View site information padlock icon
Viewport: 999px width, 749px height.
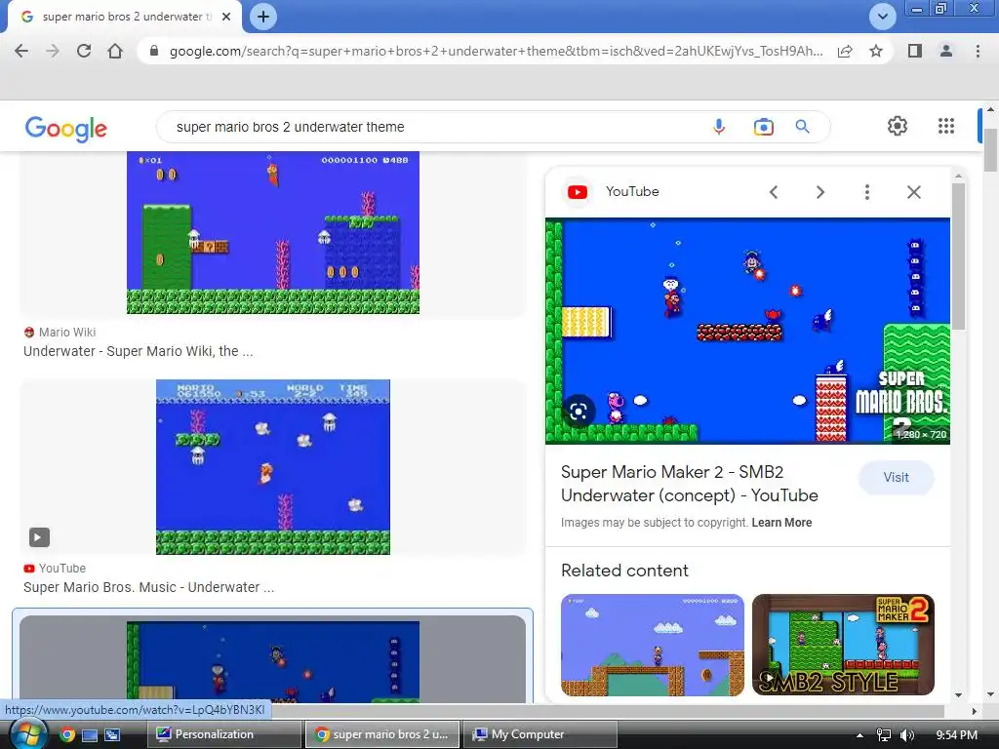[153, 51]
